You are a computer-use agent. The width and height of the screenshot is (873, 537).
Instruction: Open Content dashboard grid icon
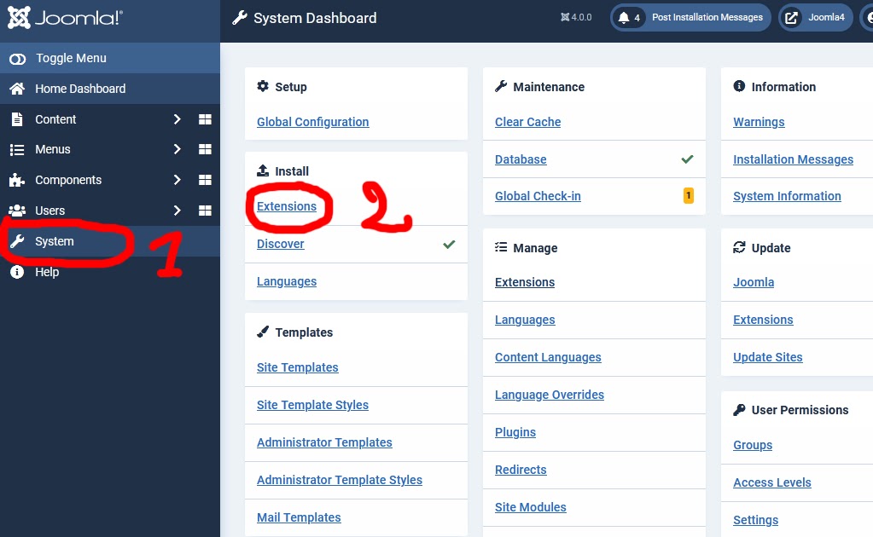tap(205, 119)
